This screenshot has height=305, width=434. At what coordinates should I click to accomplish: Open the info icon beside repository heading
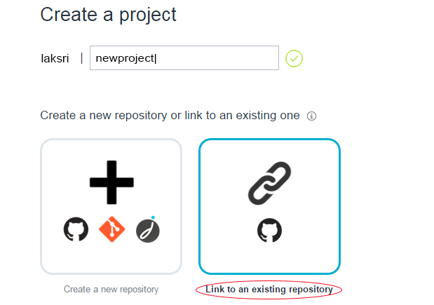click(312, 116)
